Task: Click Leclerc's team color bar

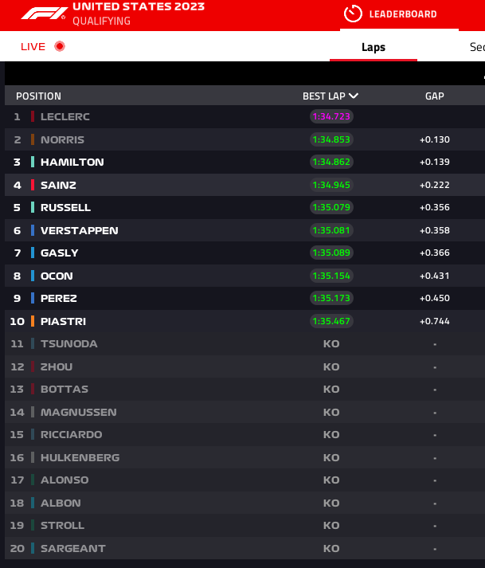Action: click(33, 116)
